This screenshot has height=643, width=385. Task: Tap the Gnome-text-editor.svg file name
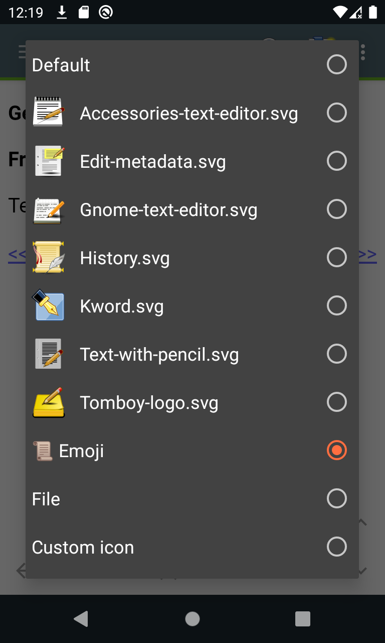pyautogui.click(x=168, y=210)
